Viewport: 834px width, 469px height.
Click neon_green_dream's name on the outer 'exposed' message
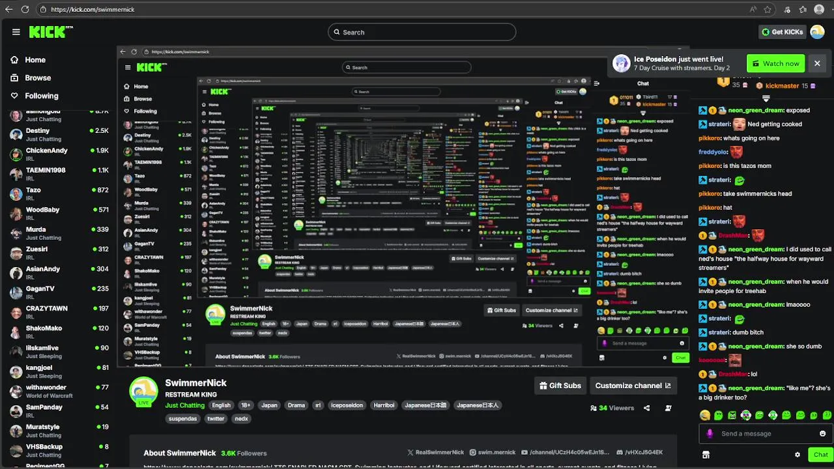point(756,111)
